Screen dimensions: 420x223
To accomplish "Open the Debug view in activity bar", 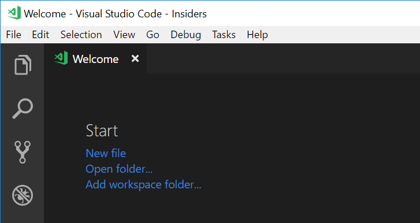I will pos(23,195).
